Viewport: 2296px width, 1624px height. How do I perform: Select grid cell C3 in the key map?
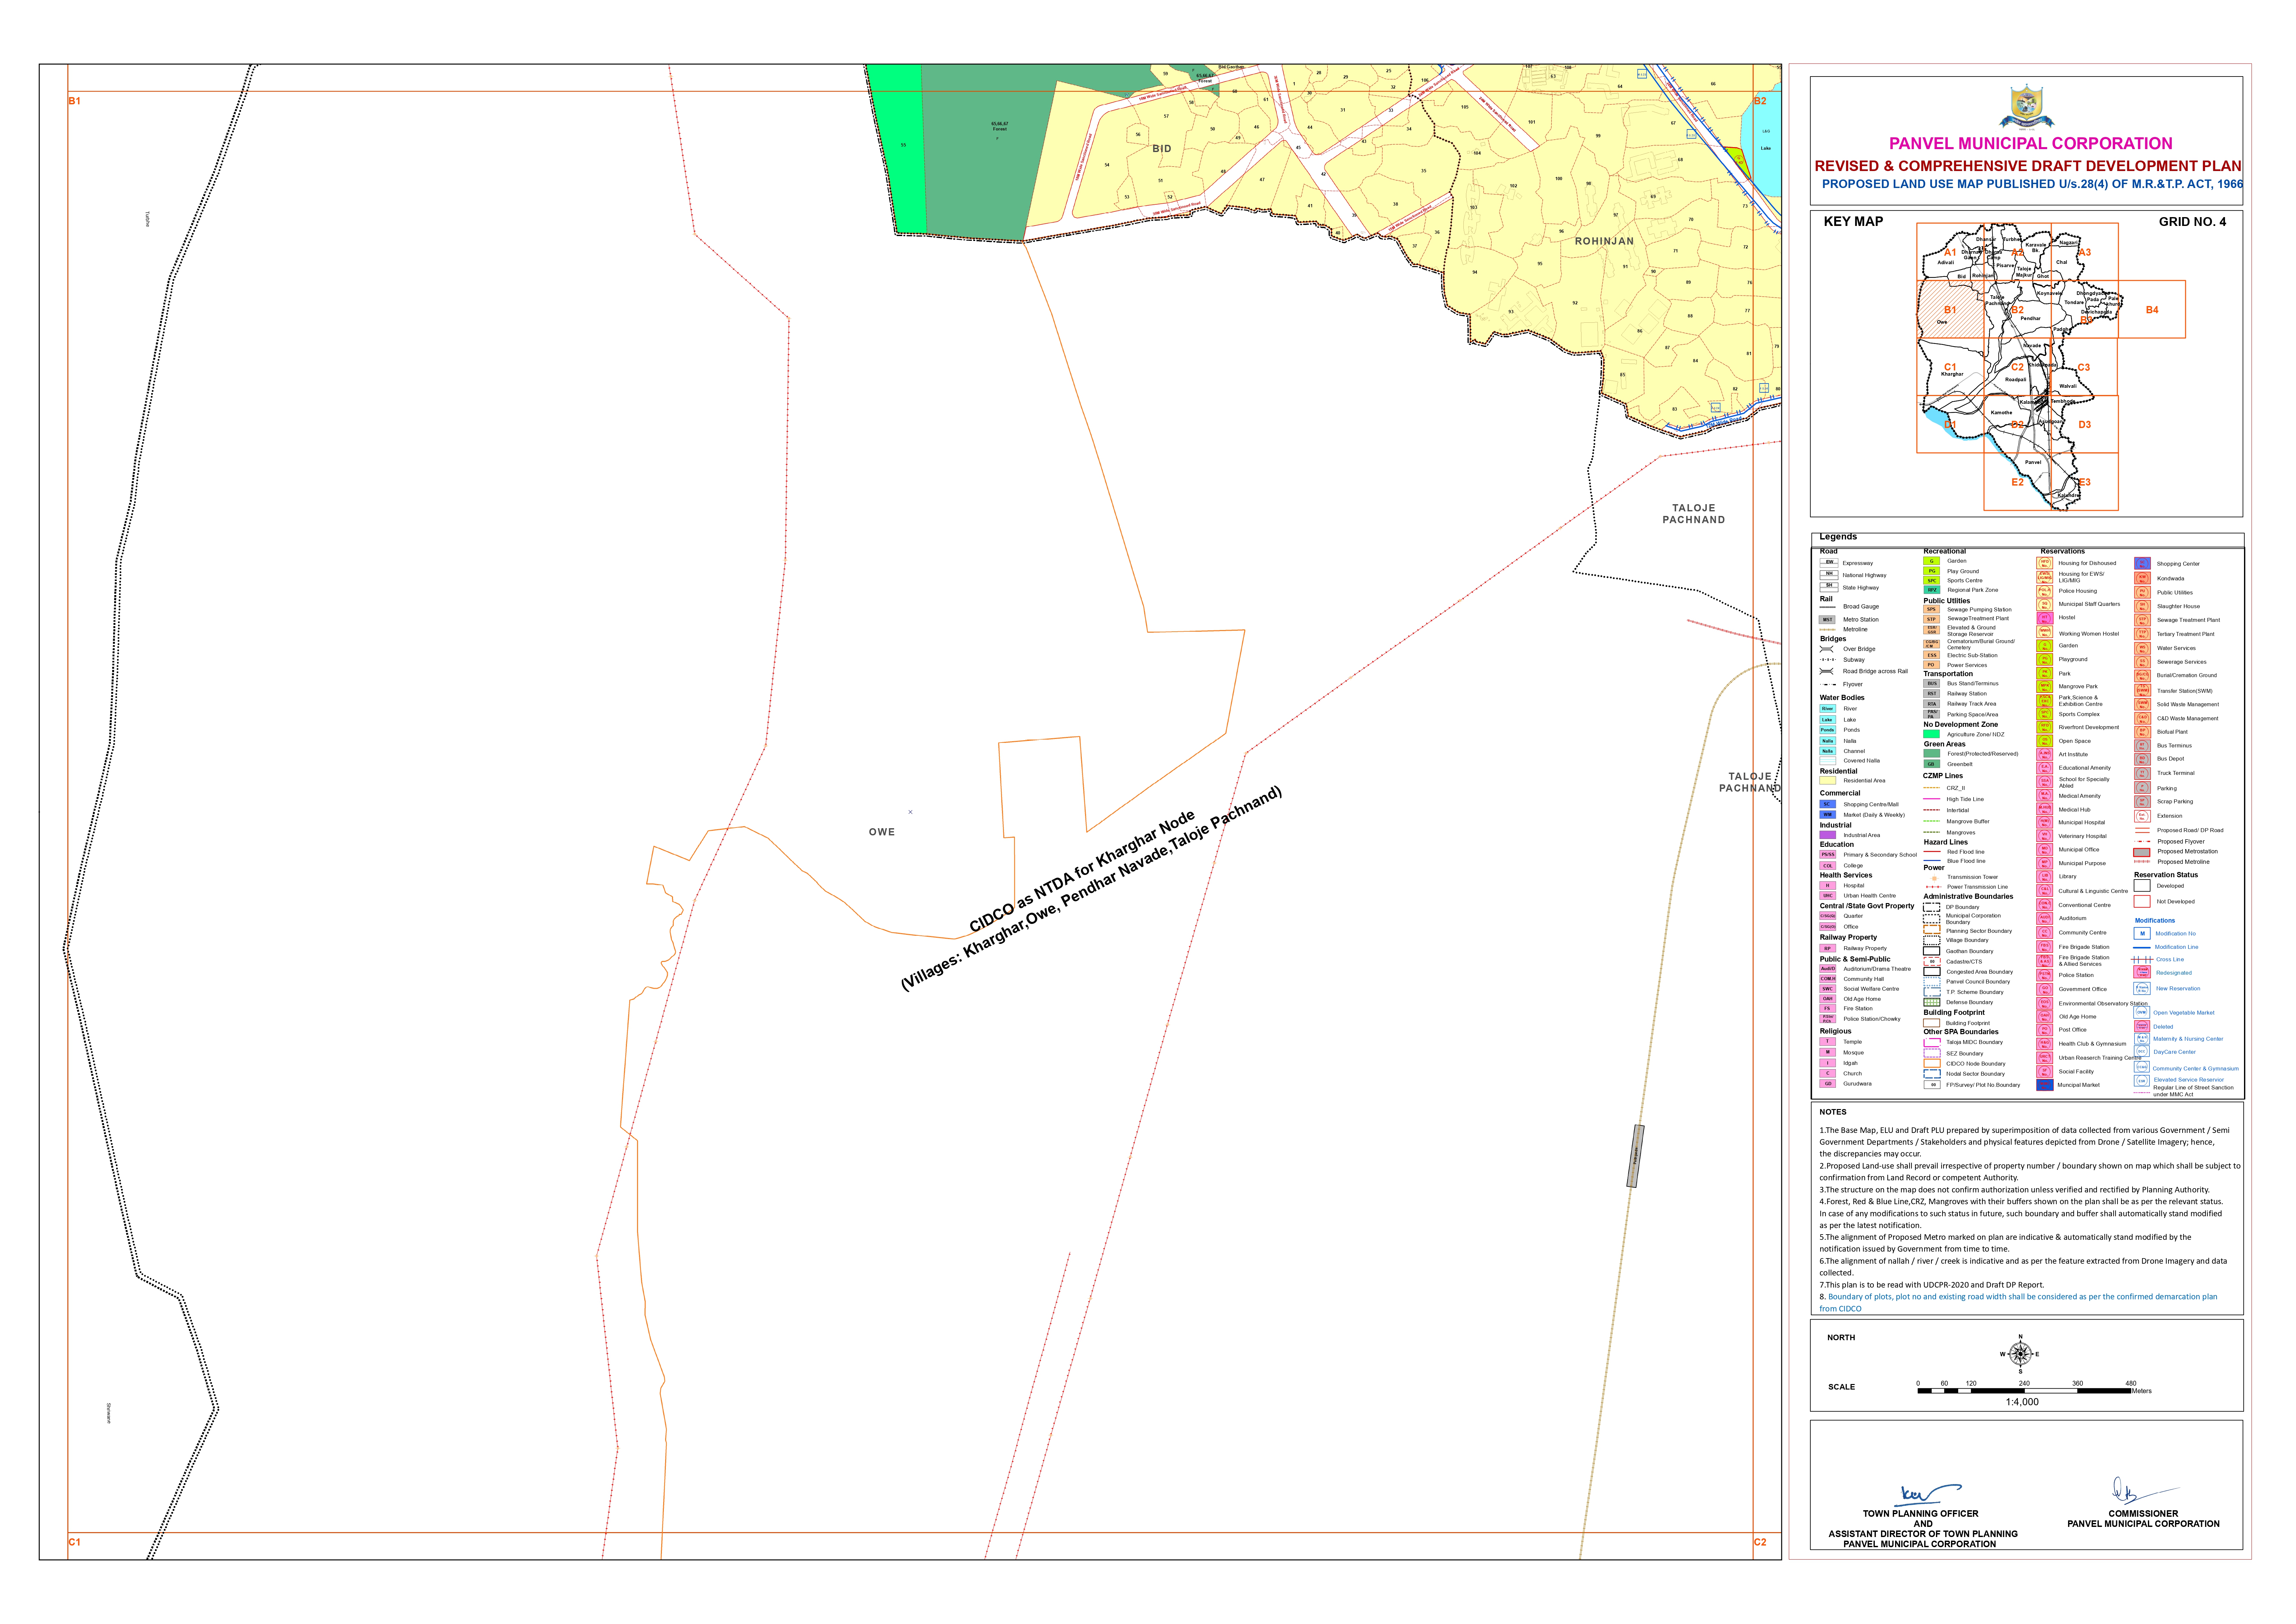point(2084,367)
